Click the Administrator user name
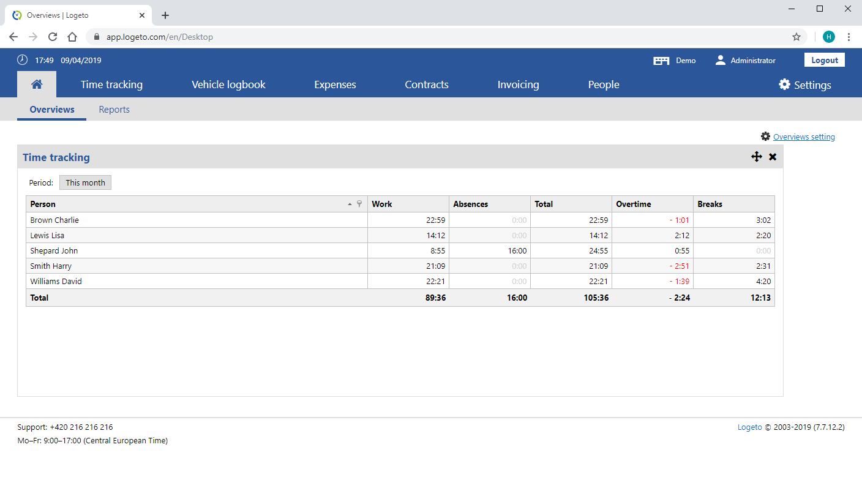This screenshot has height=488, width=862. point(753,61)
